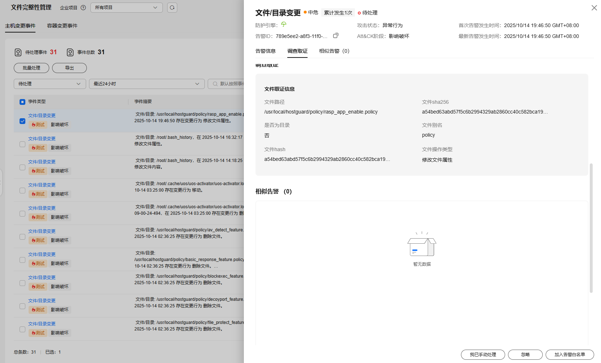Click the detail panel vertical scrollbar

(591, 228)
